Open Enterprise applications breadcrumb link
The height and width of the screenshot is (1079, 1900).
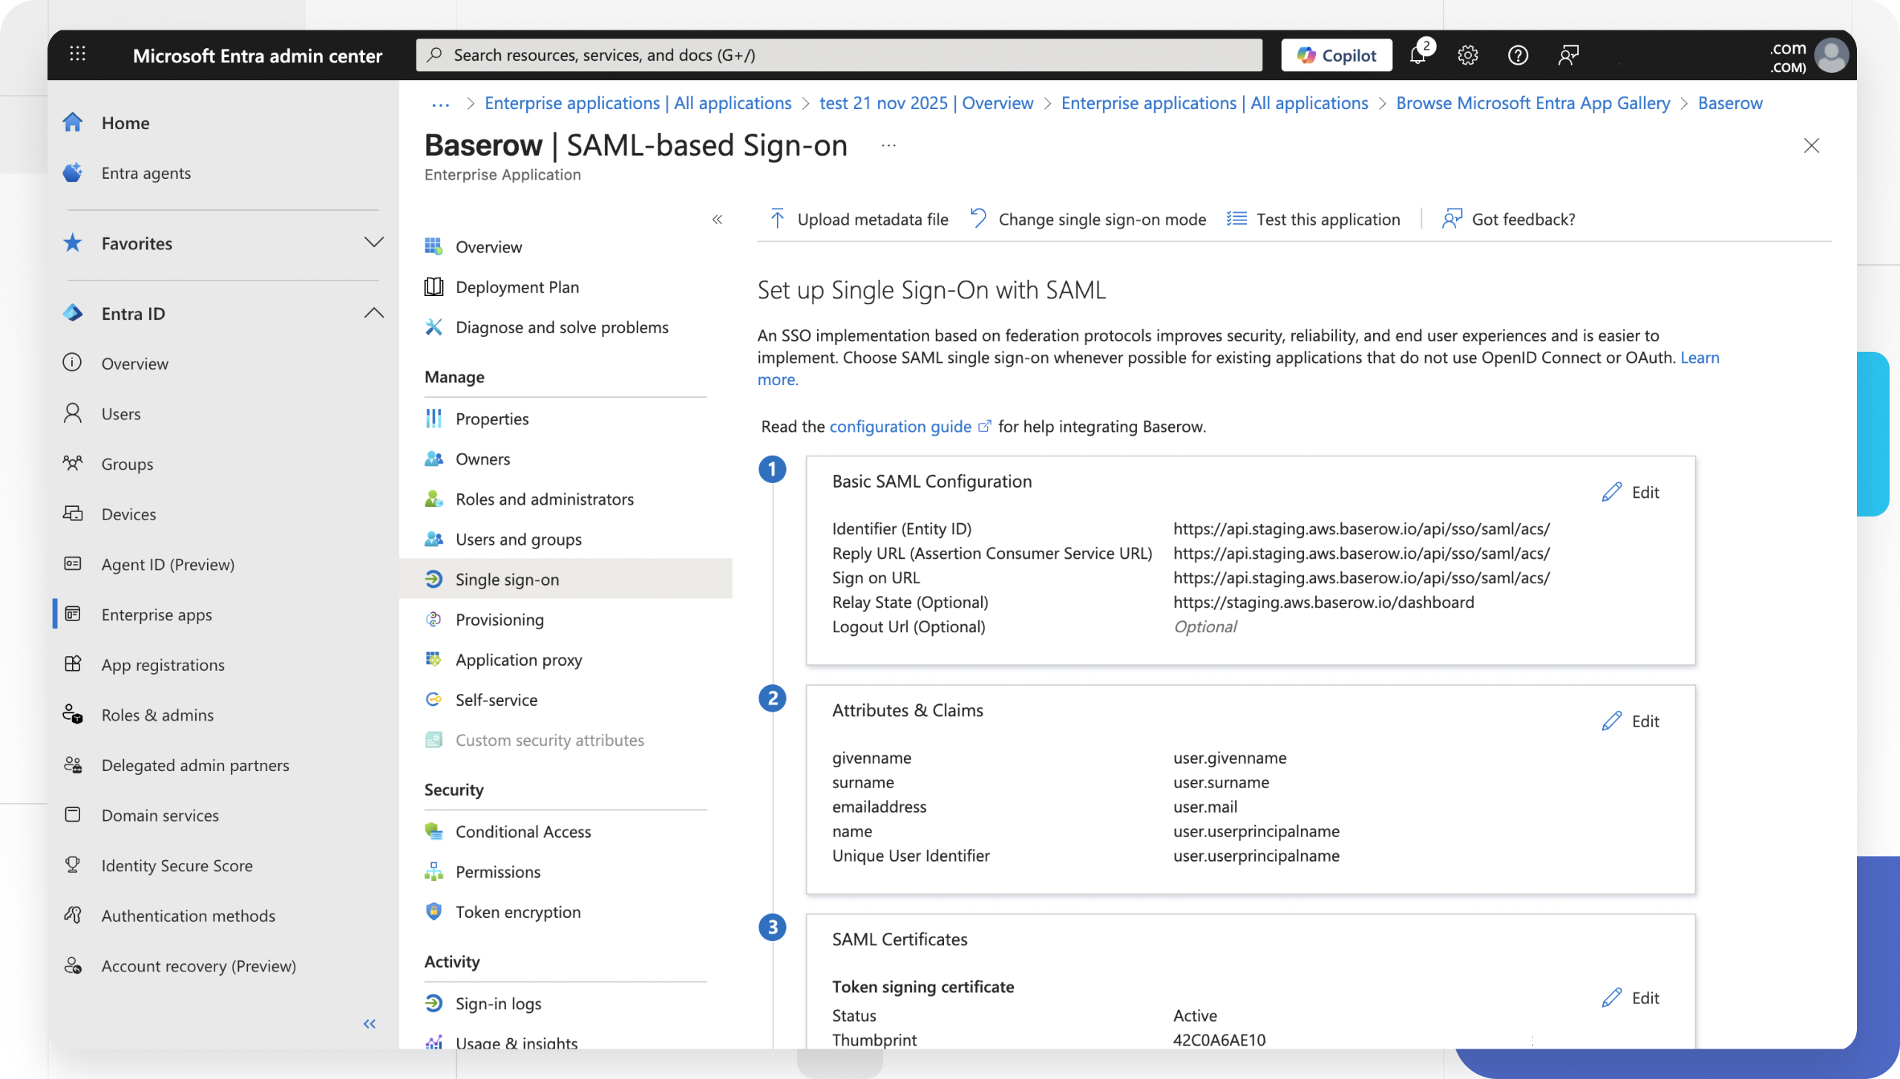tap(638, 103)
